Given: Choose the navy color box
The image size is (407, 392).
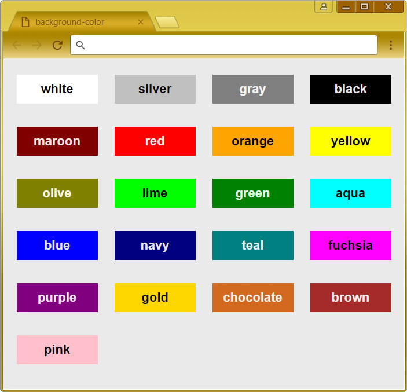Looking at the screenshot, I should (x=155, y=246).
